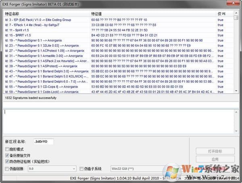Select row Id: 7 - EPack 1.4 lite (final)
The width and height of the screenshot is (242, 183).
[x=118, y=25]
